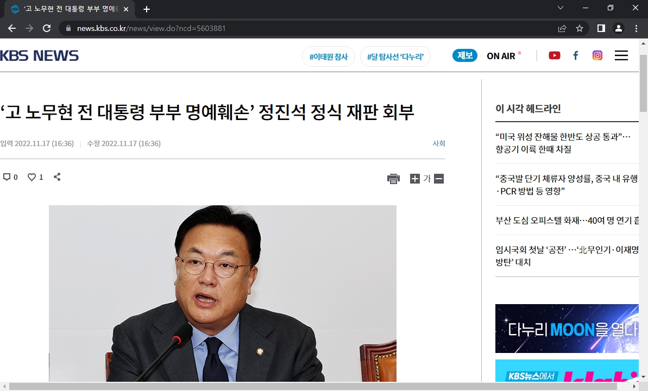Click the 수정 2022.11.17 timestamp

123,143
